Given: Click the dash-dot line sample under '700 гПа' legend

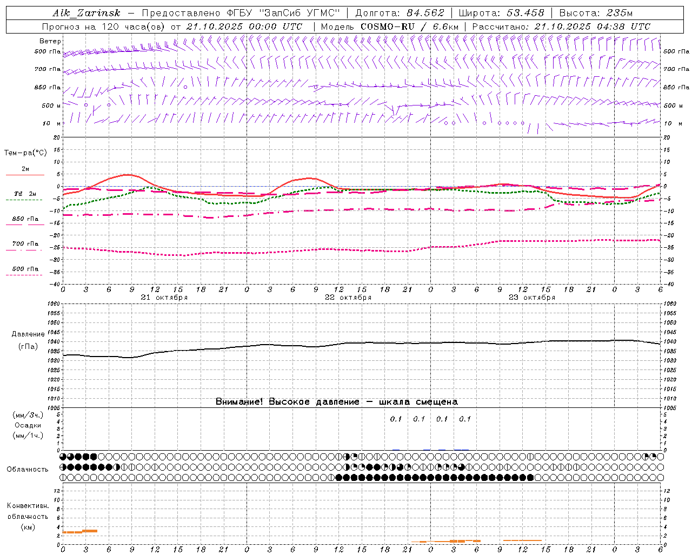Looking at the screenshot, I should (x=25, y=250).
